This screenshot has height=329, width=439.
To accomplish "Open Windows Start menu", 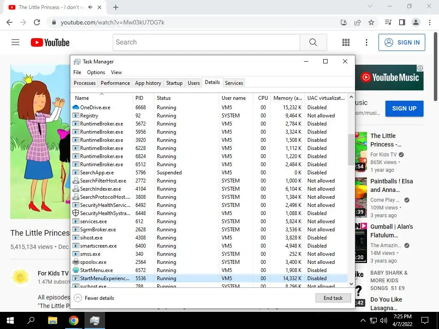I will point(10,320).
